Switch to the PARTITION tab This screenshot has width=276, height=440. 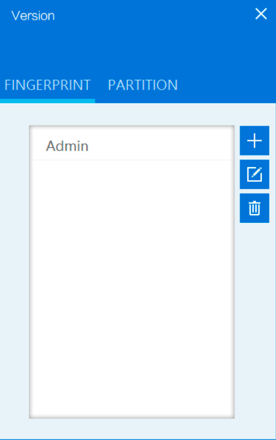click(x=143, y=84)
